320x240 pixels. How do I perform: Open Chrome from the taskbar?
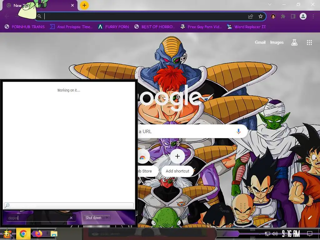tap(23, 234)
